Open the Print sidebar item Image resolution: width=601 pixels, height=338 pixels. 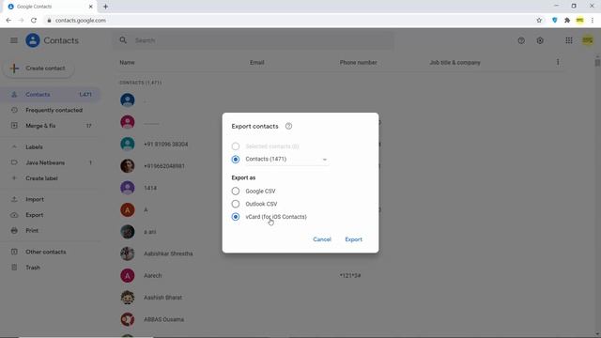coord(51,230)
